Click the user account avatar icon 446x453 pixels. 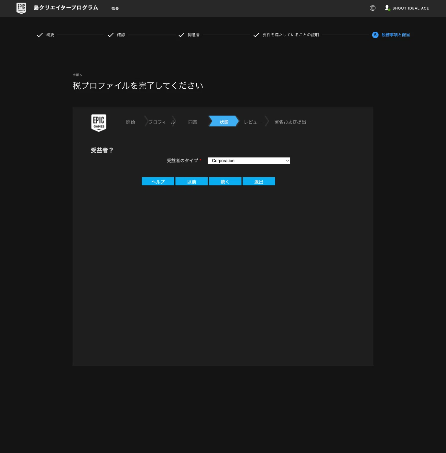(387, 8)
